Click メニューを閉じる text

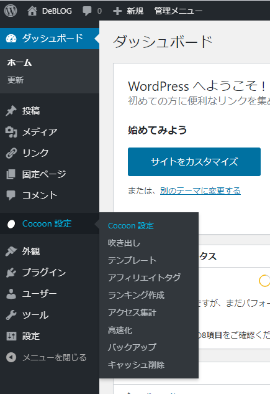click(55, 357)
